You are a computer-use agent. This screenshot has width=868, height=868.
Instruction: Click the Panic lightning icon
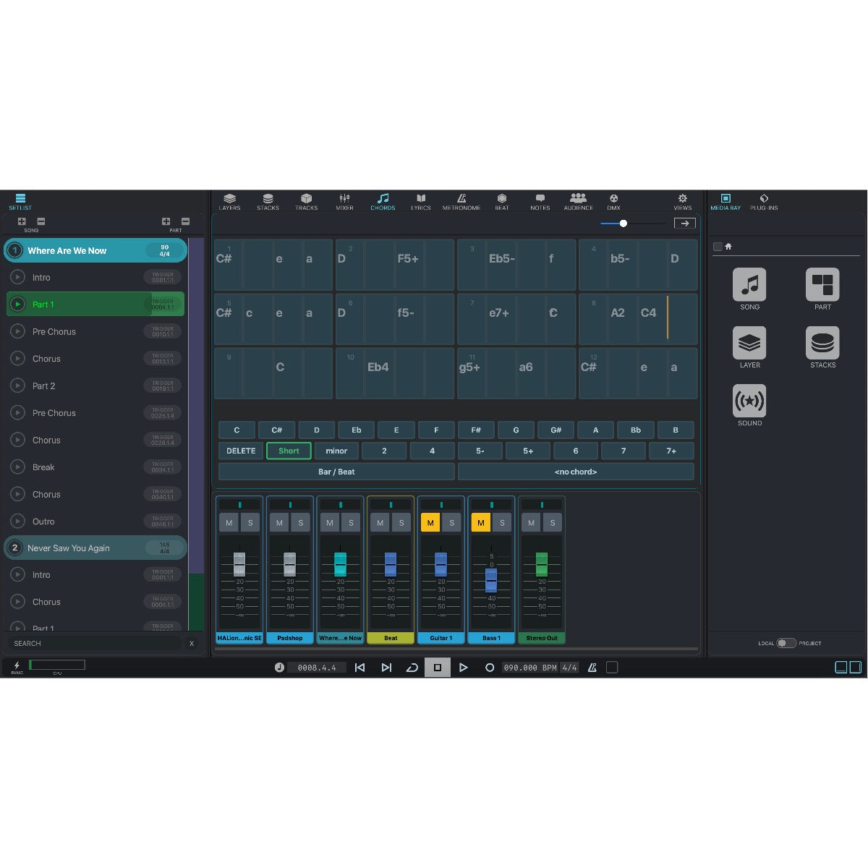[x=17, y=665]
